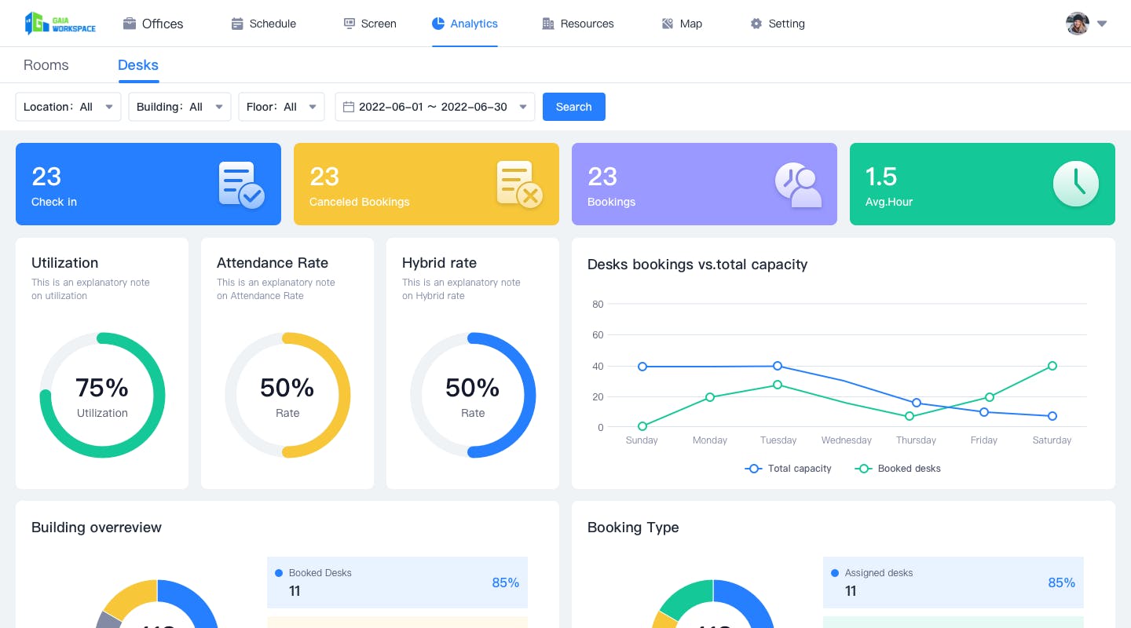
Task: Click the Avg.Hour clock icon
Action: pos(1076,184)
